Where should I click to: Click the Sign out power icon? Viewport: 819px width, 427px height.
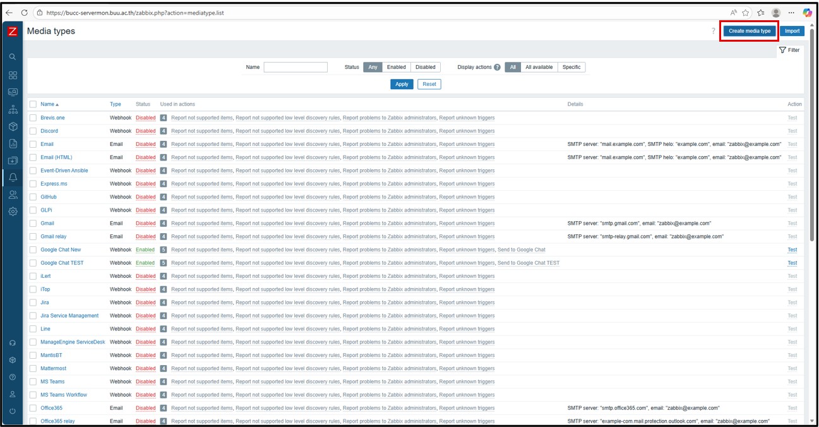click(x=13, y=411)
